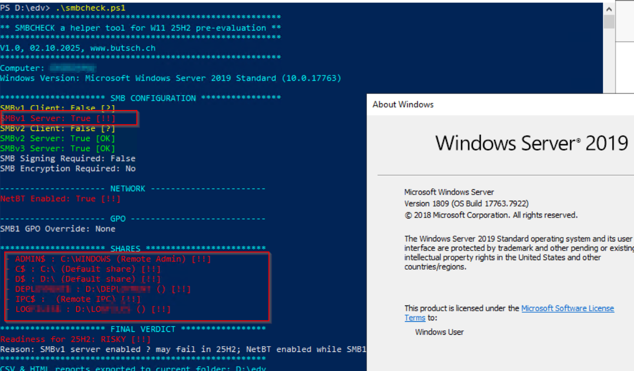
Task: Click the SMB1 GPO Override: None line
Action: tap(57, 229)
